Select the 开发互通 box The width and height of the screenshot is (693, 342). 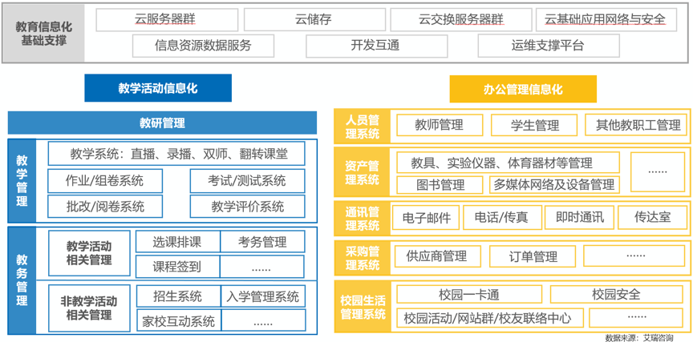coord(376,46)
